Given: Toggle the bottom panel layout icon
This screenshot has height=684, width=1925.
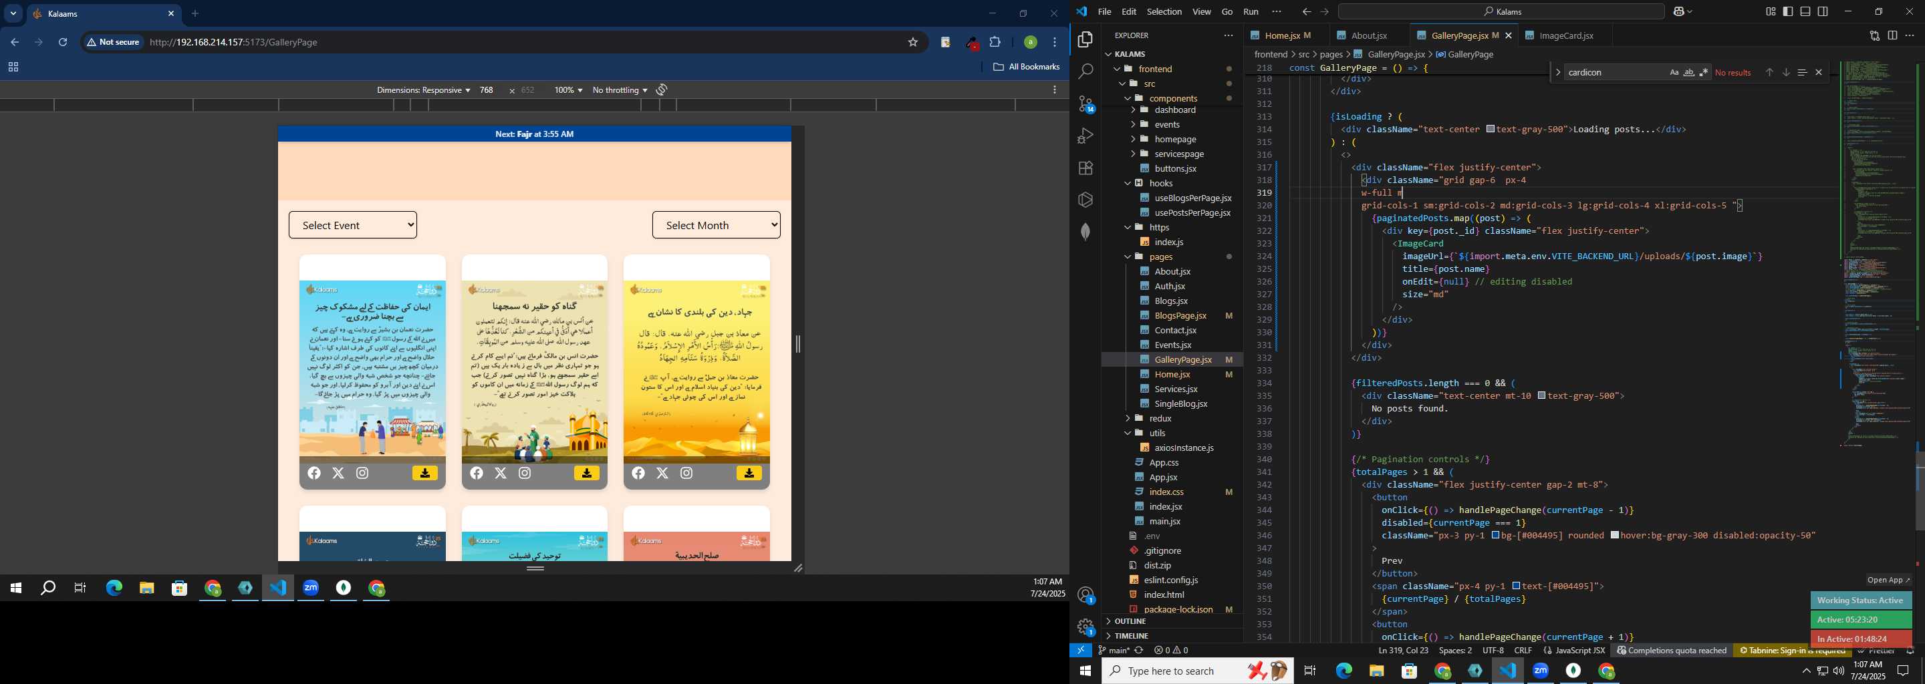Looking at the screenshot, I should click(x=1805, y=11).
